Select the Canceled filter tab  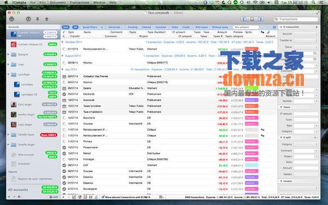click(161, 27)
